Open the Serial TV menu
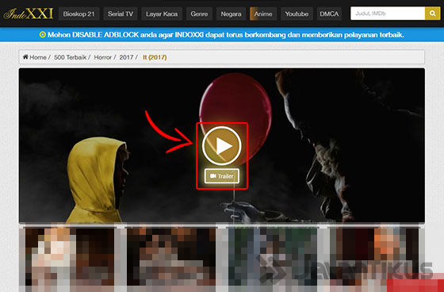444x292 pixels. point(121,13)
